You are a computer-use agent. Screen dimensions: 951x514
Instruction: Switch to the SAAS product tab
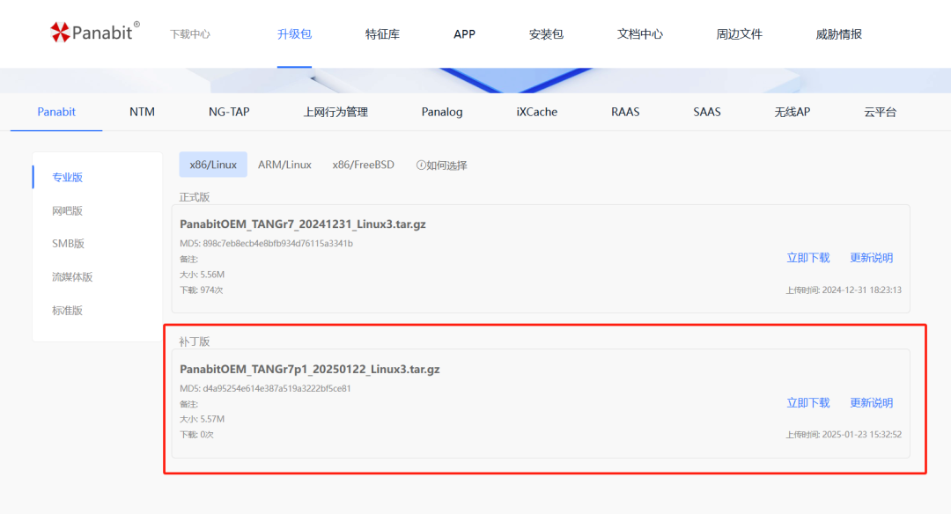(x=706, y=112)
